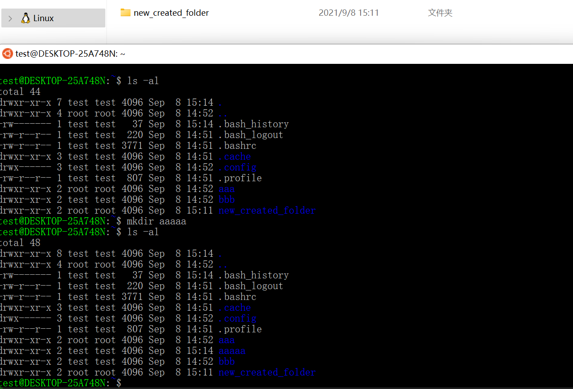
Task: Click the first .bash_history entry in terminal
Action: pyautogui.click(x=254, y=124)
